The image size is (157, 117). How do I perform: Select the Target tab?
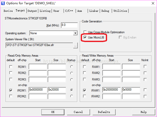tap(20, 11)
